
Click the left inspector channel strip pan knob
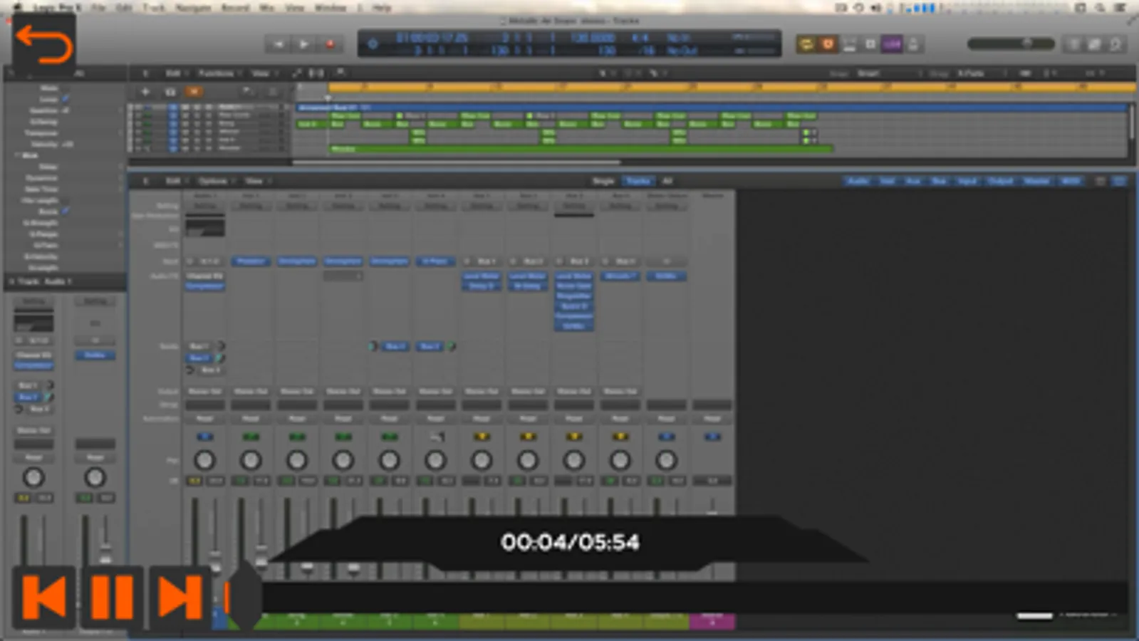click(33, 477)
